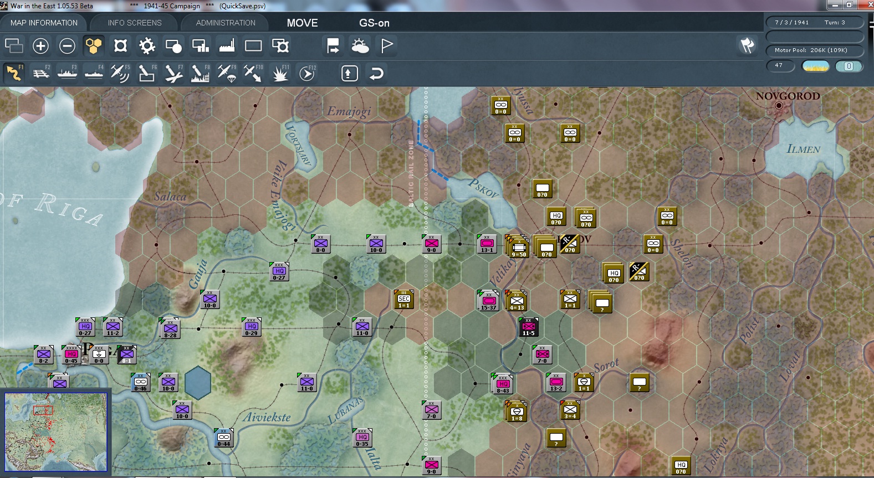
Task: Click the F12 circular arrow icon
Action: 307,73
